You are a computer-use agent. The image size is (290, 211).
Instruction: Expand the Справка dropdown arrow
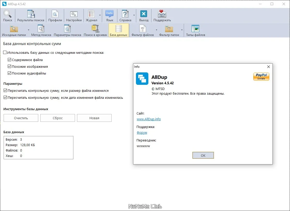134,15
